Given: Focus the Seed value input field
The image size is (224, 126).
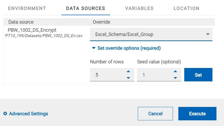Looking at the screenshot, I should point(154,75).
